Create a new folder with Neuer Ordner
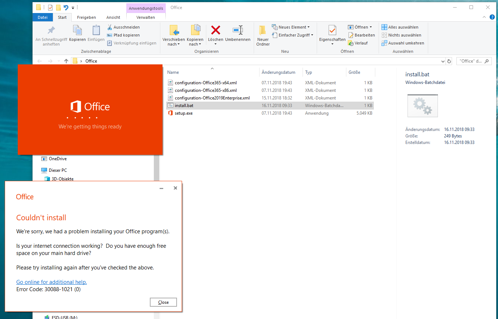Screen dimensions: 498x319 (x=263, y=36)
